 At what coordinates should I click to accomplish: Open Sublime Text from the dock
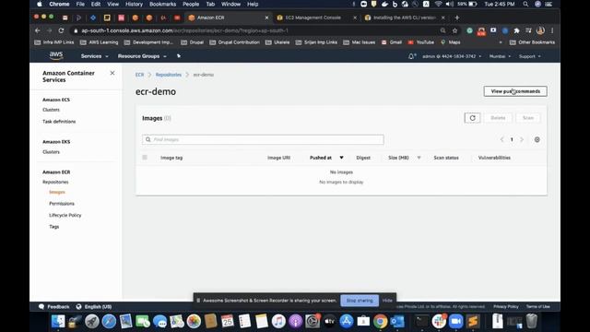(x=473, y=321)
